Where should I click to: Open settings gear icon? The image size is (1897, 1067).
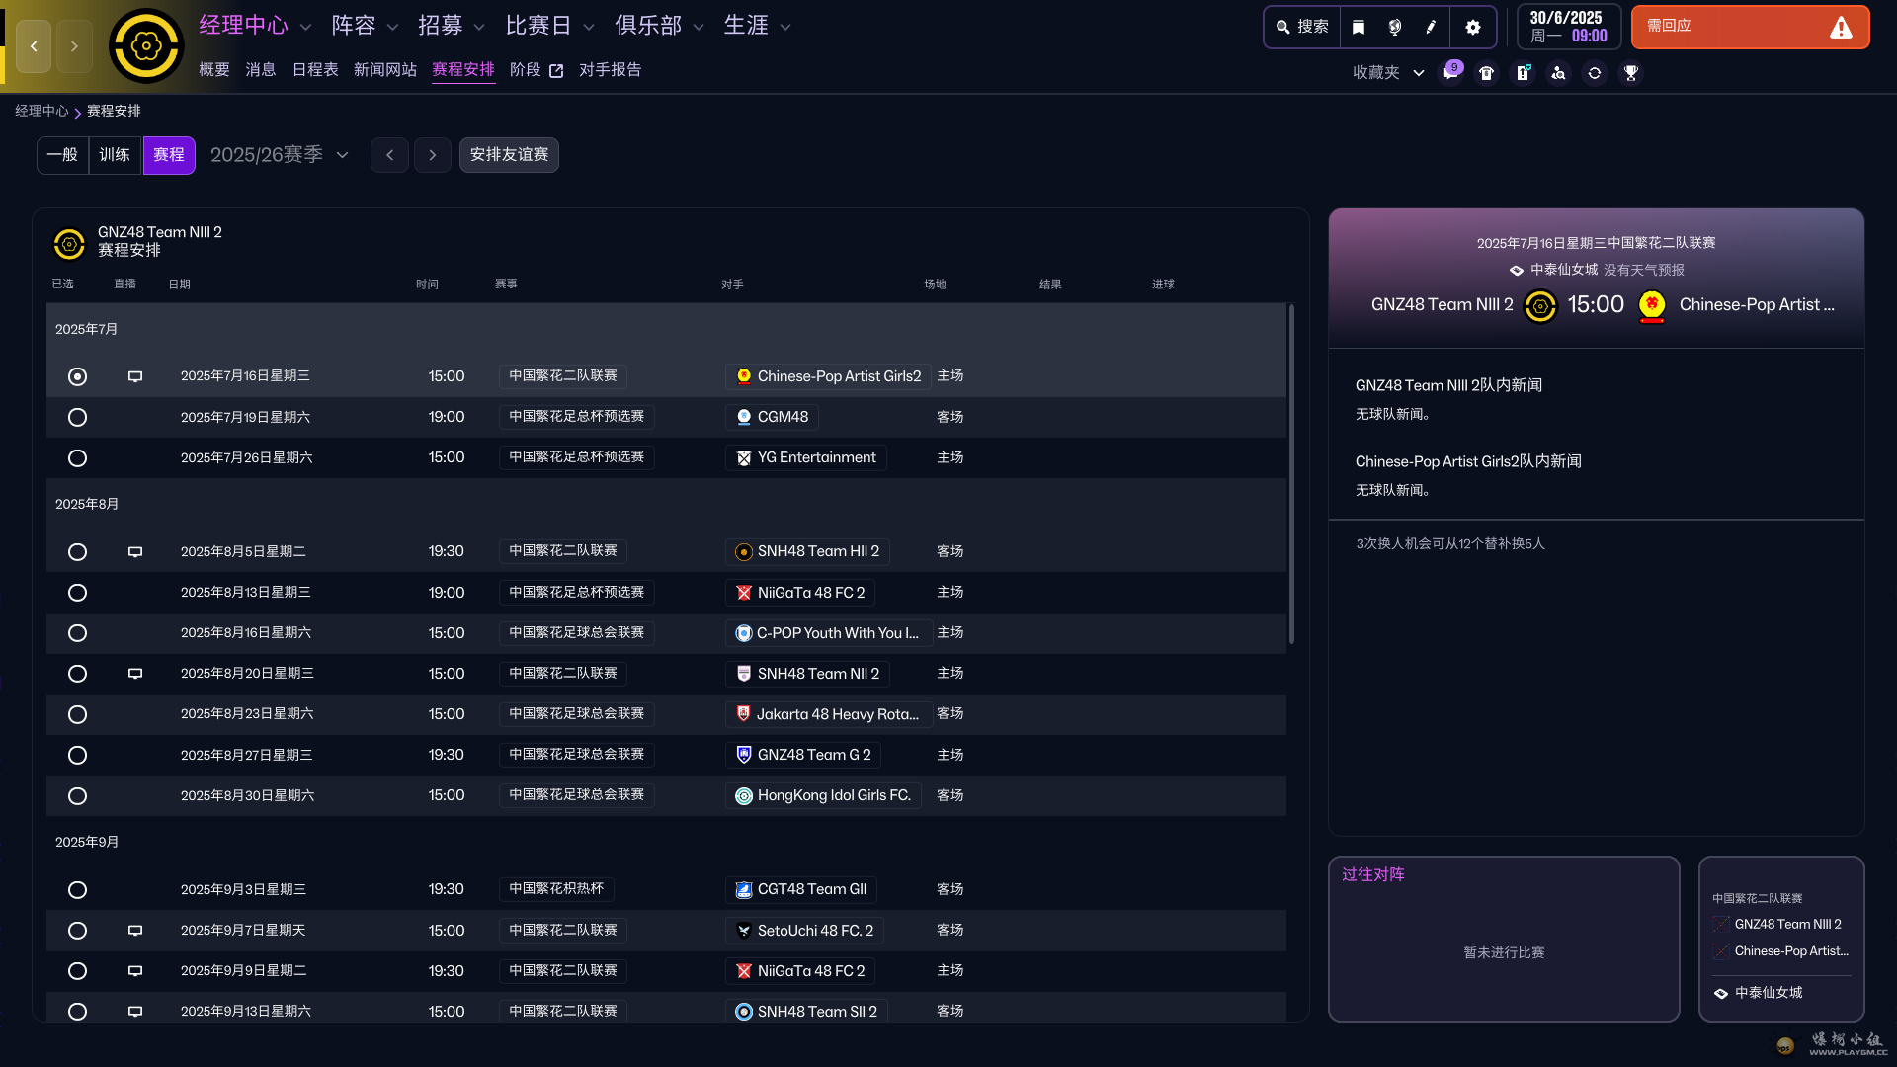point(1472,27)
